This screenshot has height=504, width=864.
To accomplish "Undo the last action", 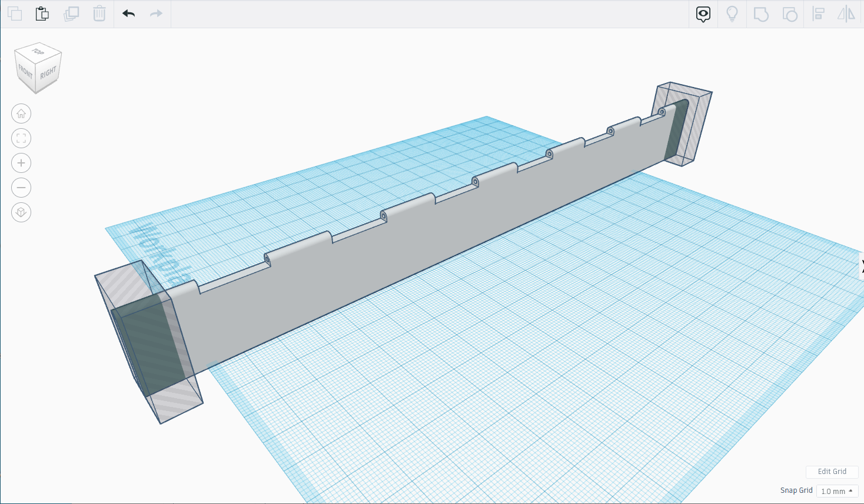I will (x=129, y=14).
